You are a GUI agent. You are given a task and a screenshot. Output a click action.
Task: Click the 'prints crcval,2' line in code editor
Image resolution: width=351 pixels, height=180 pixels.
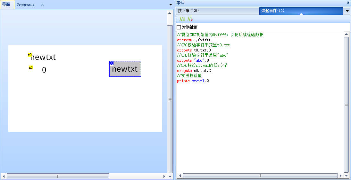193,81
